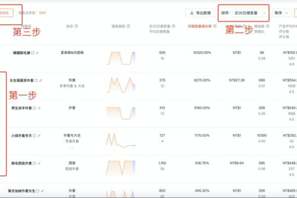Click category 外套与大衣 in 小孩外套冬天 row
The width and height of the screenshot is (297, 198).
pyautogui.click(x=72, y=136)
